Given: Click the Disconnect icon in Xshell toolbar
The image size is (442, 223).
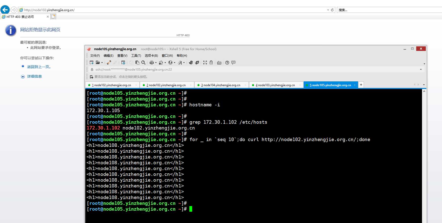Looking at the screenshot, I should point(115,62).
